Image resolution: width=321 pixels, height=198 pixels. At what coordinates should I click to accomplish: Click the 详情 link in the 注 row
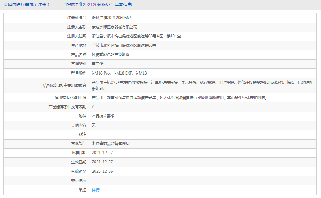[95, 190]
